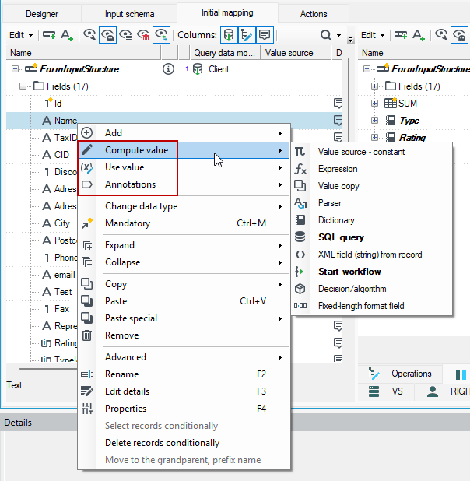Image resolution: width=470 pixels, height=481 pixels.
Task: Open the Expand submenu
Action: (x=184, y=245)
